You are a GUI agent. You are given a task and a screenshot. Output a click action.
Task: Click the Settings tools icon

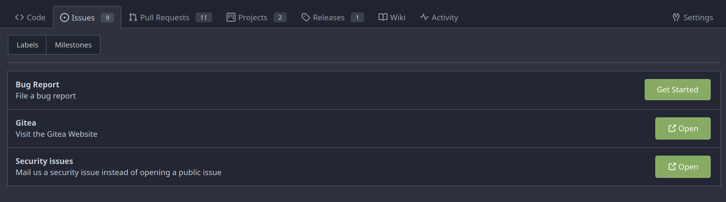(x=676, y=17)
